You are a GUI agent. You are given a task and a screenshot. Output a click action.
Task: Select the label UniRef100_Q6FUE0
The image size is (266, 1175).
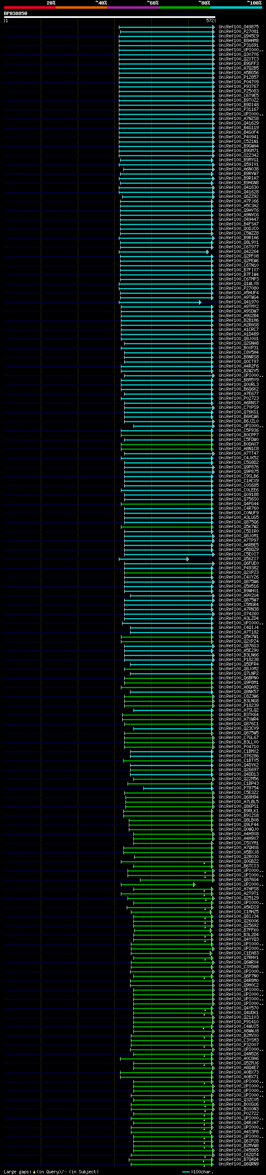238,564
